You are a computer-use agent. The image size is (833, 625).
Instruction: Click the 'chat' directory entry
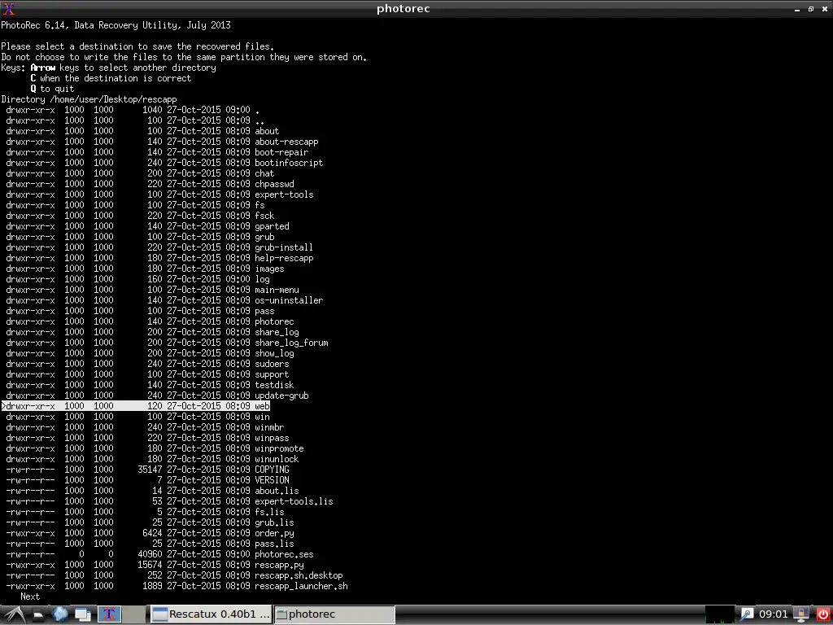click(x=140, y=173)
